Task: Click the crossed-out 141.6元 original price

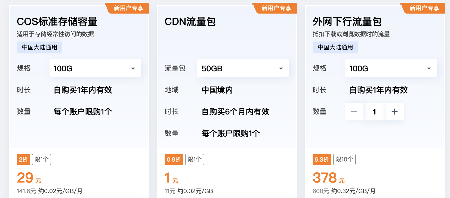Action: [x=26, y=191]
